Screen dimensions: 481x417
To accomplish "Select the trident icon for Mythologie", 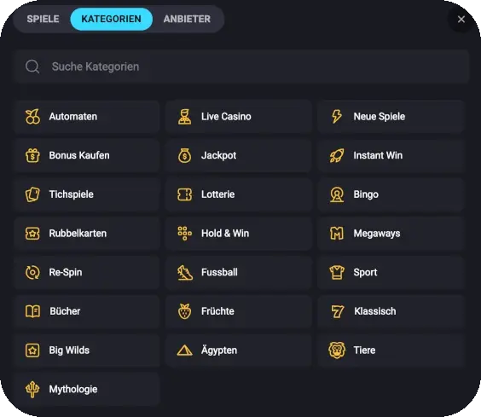I will (x=32, y=389).
